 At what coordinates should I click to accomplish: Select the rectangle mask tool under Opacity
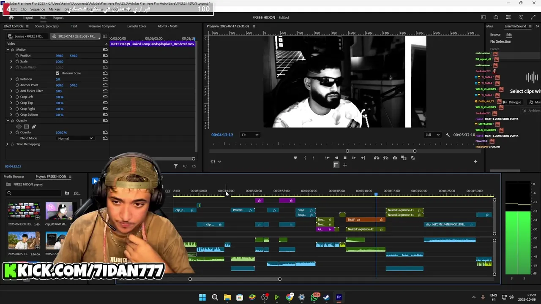[x=26, y=127]
